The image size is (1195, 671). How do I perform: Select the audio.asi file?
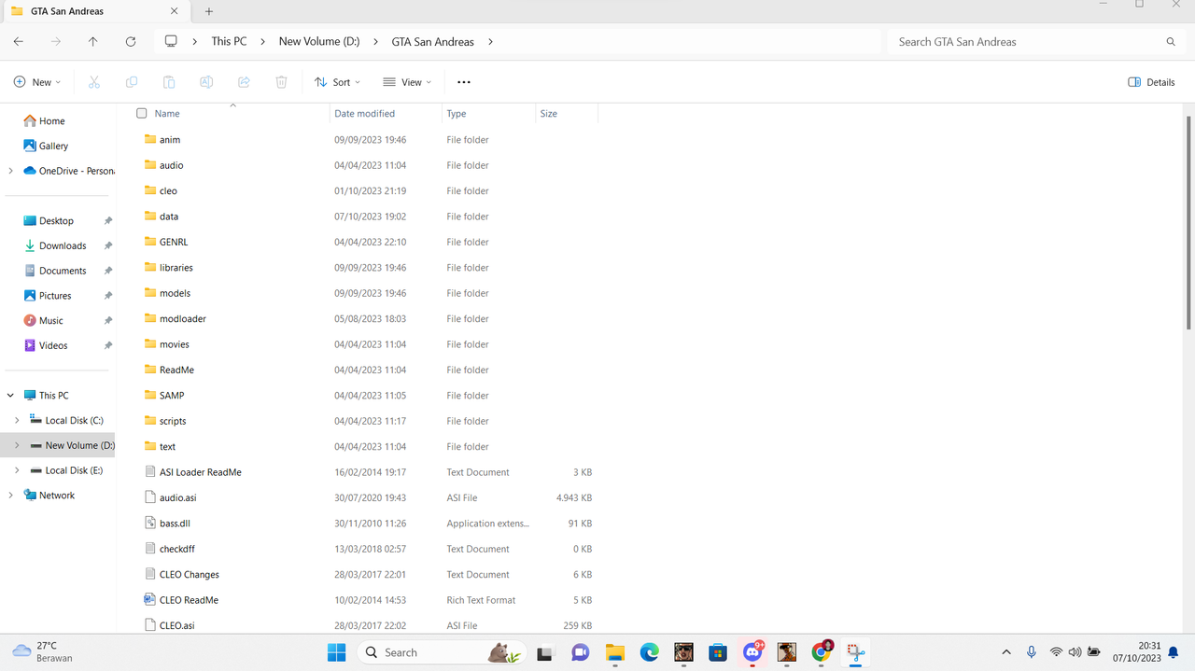178,498
